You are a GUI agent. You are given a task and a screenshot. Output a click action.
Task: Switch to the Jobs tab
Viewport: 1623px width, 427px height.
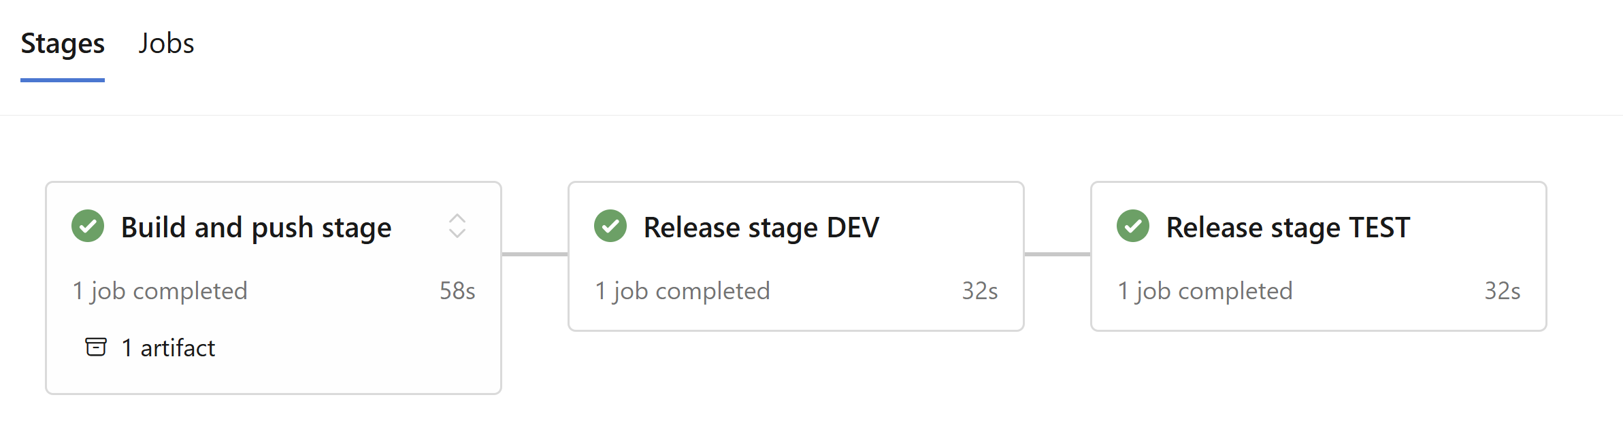click(167, 44)
